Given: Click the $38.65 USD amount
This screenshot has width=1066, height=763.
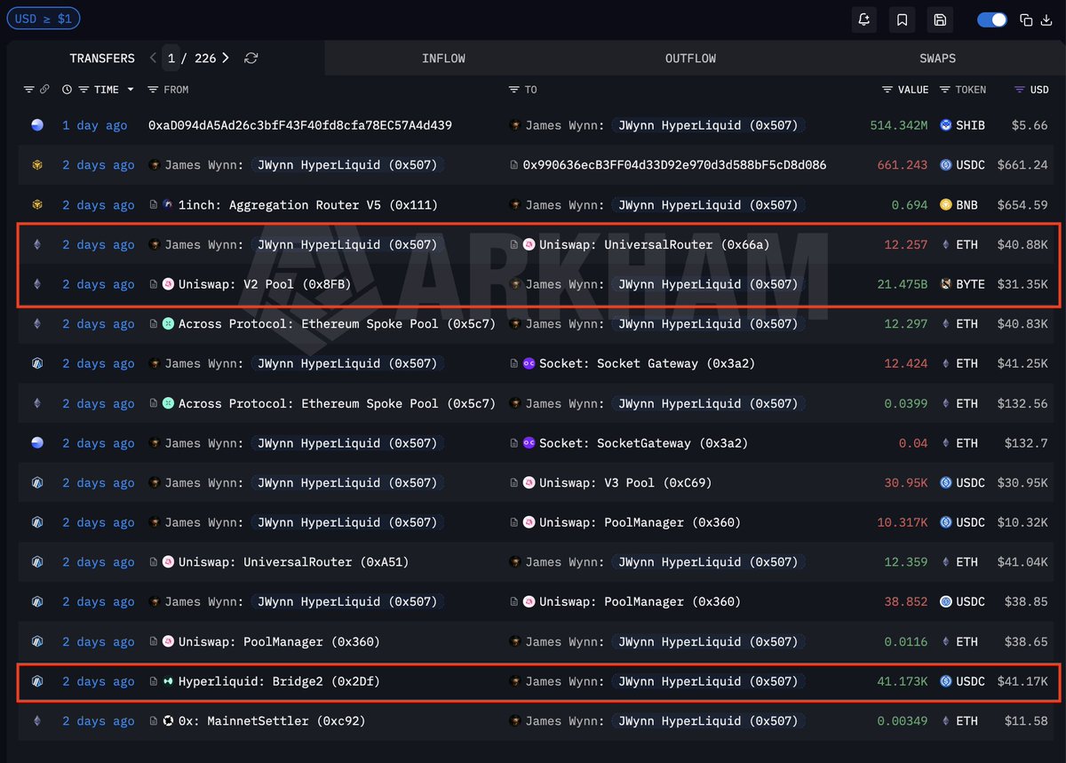Looking at the screenshot, I should tap(1026, 641).
